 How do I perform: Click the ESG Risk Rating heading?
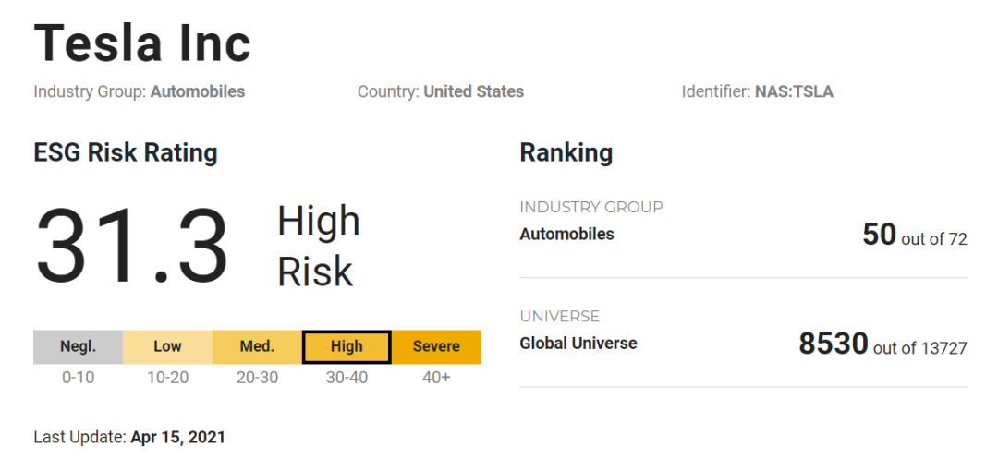[x=126, y=152]
